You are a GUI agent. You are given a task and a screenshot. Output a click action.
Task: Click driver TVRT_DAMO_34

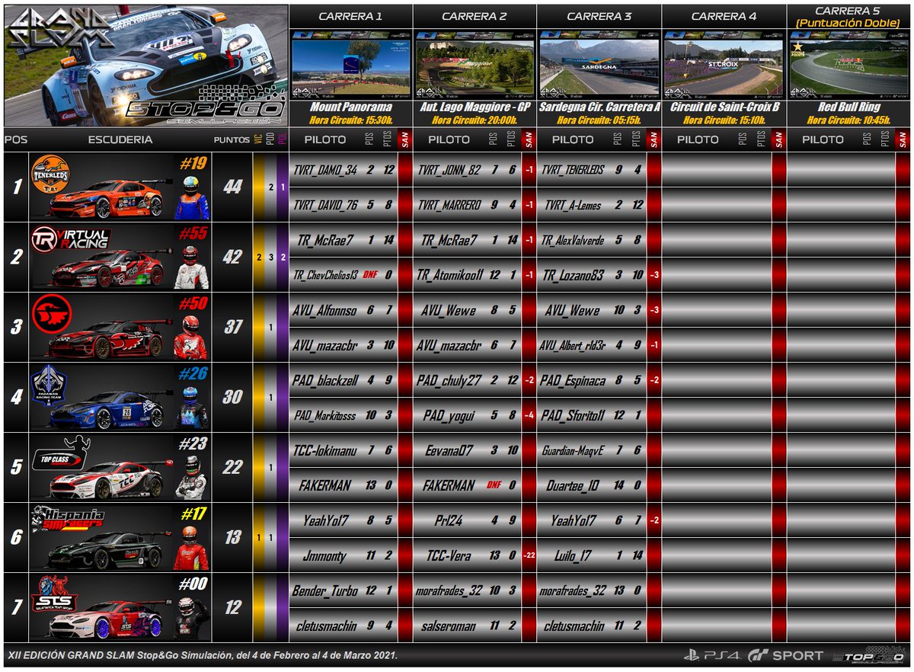click(325, 169)
